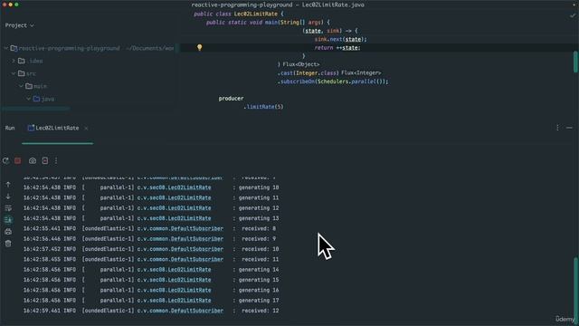Toggle soft-wrap in the console
The height and width of the screenshot is (326, 579).
pyautogui.click(x=8, y=208)
